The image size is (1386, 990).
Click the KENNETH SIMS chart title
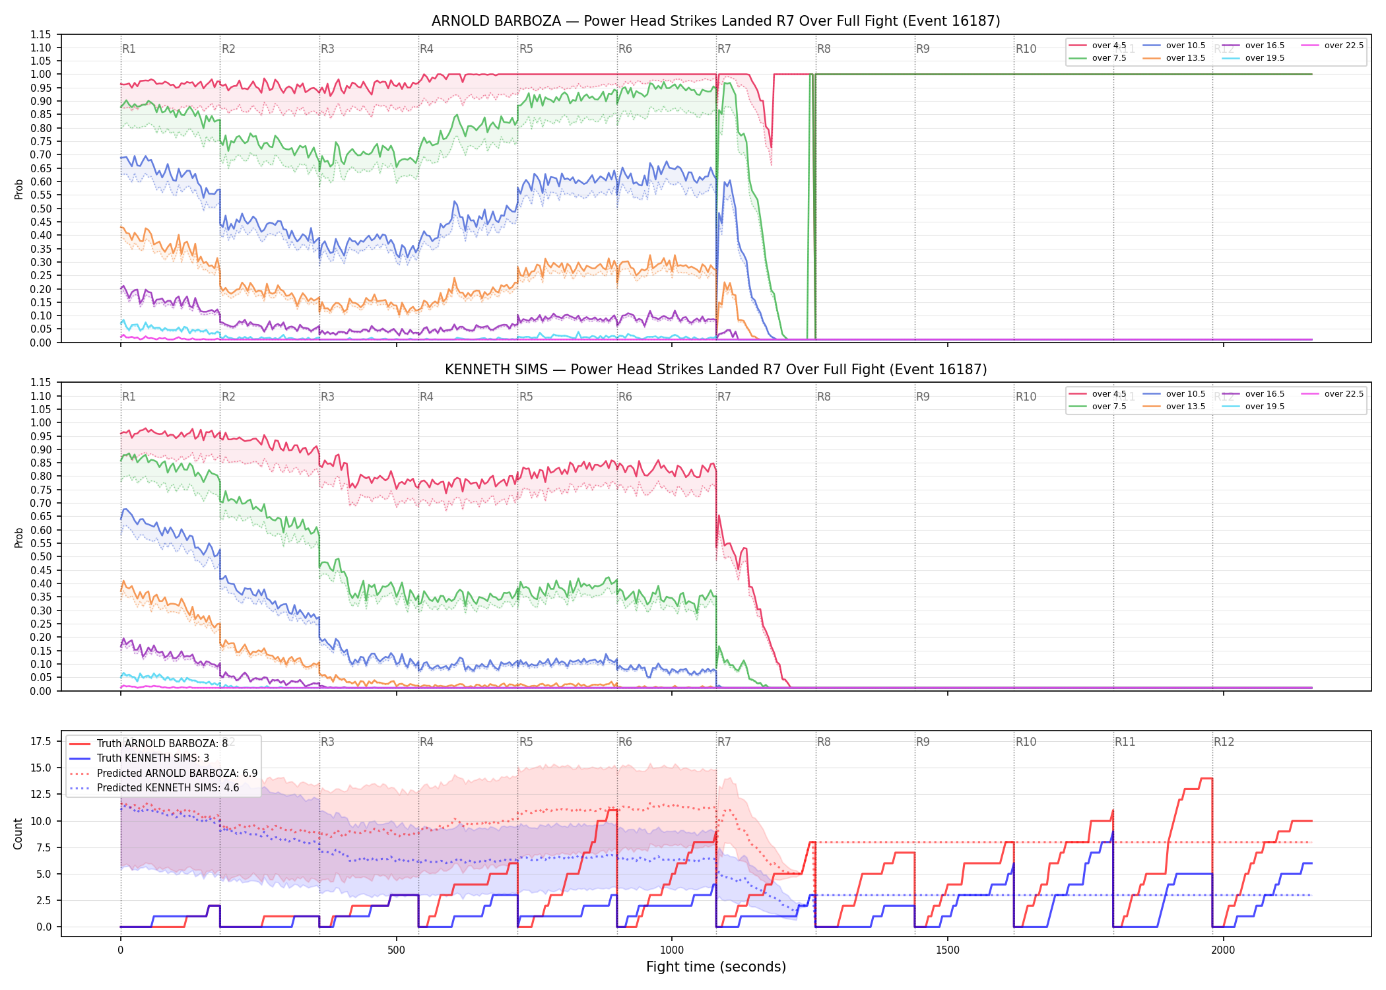[x=716, y=370]
